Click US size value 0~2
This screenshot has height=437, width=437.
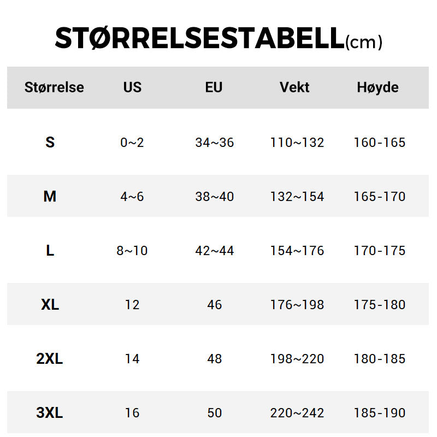(x=132, y=143)
